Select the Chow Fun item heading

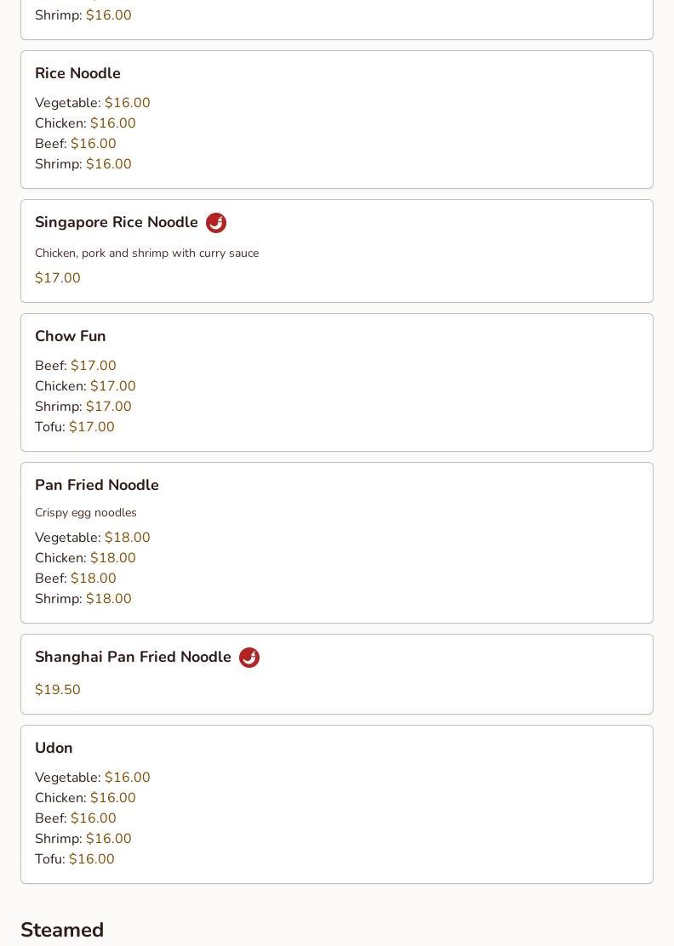(x=71, y=336)
